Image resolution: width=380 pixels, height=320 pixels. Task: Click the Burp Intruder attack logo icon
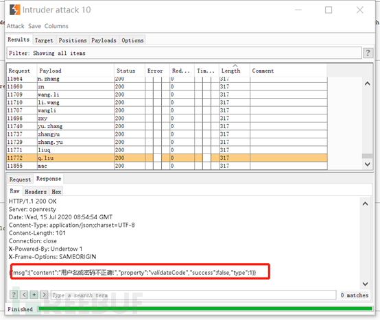point(15,10)
